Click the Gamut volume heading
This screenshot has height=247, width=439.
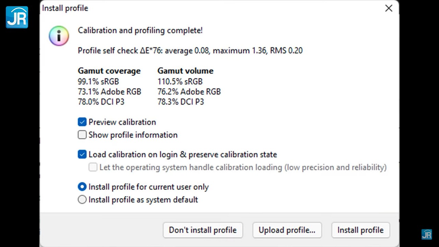click(185, 71)
